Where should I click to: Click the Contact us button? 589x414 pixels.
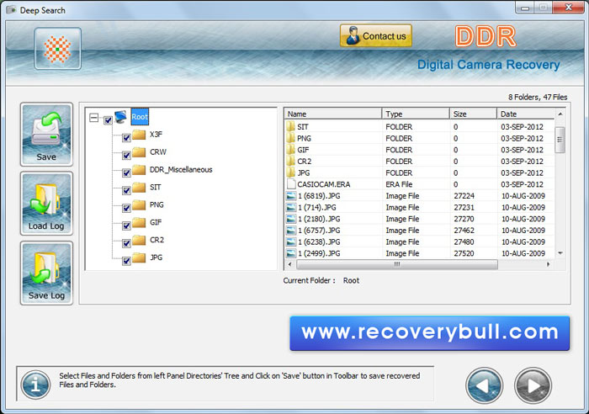click(x=375, y=35)
